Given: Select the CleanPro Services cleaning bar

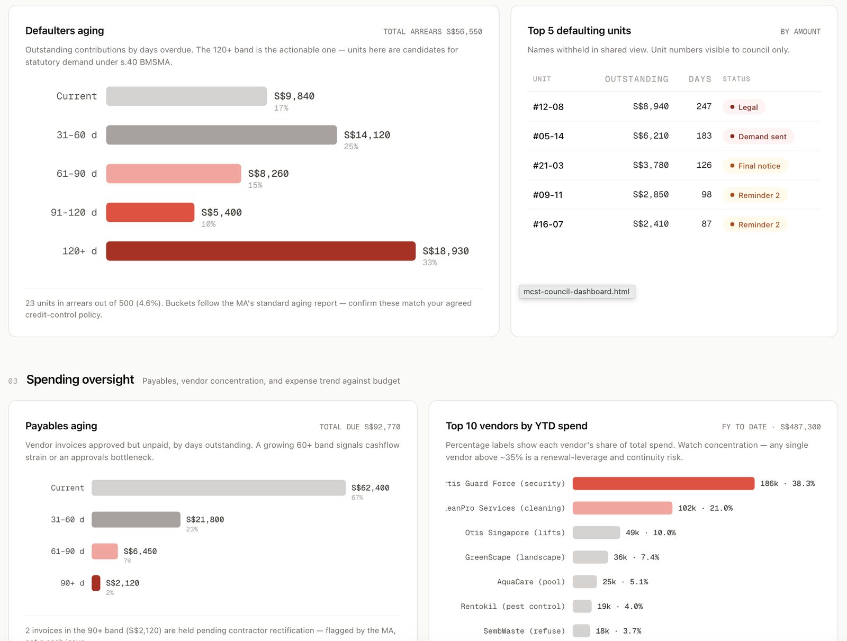Looking at the screenshot, I should point(623,508).
